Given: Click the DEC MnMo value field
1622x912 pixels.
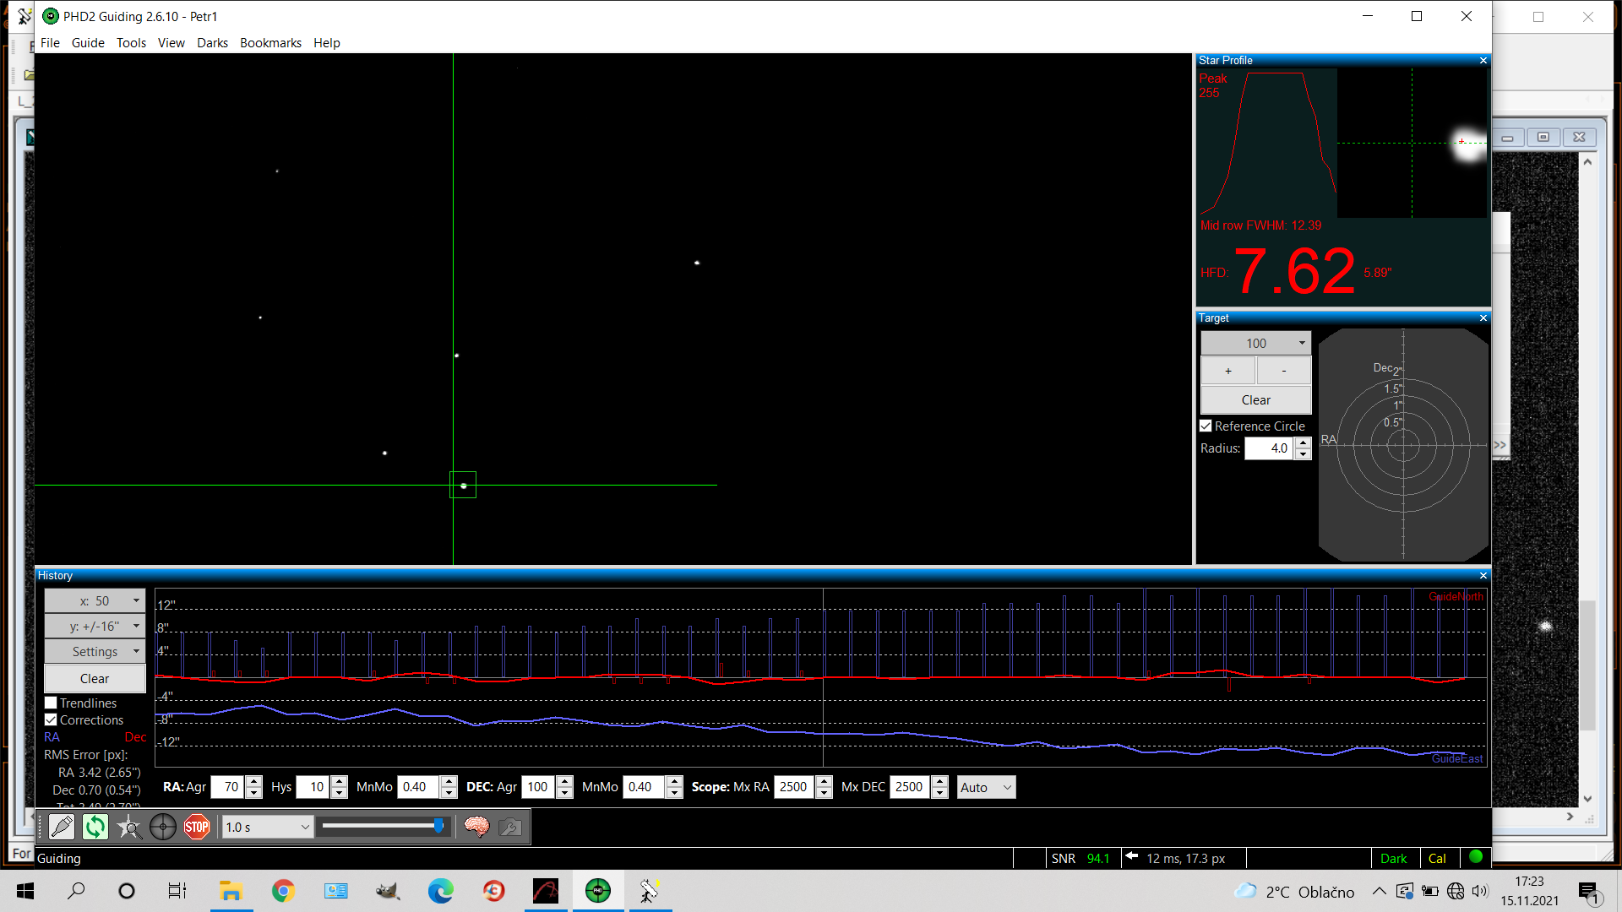Looking at the screenshot, I should (x=645, y=788).
